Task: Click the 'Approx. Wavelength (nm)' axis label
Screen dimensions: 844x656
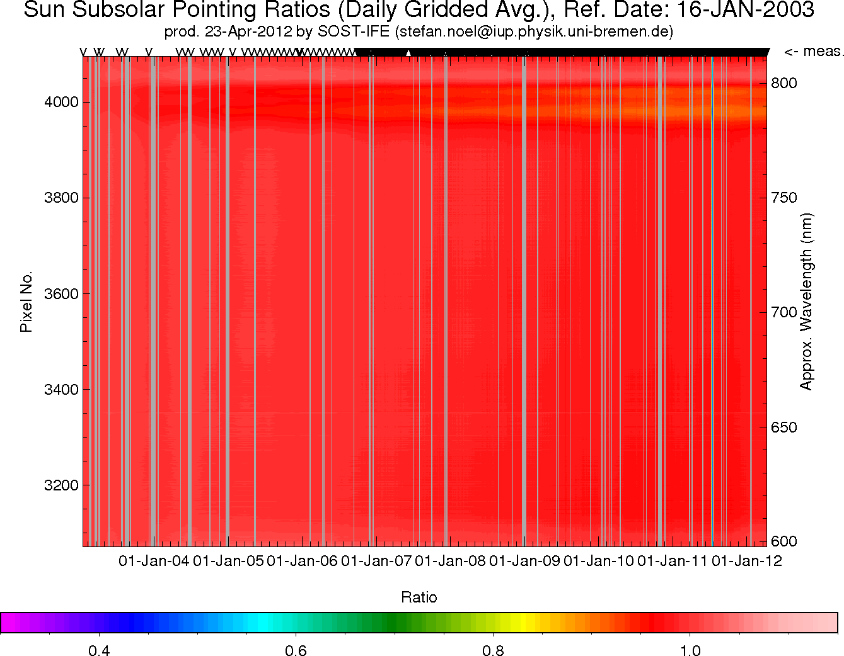Action: (806, 301)
